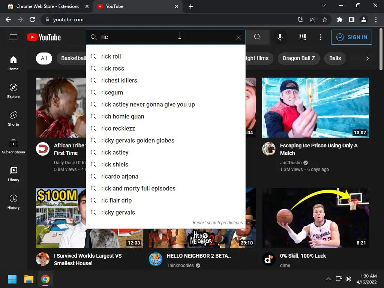
Task: Toggle Chrome side panel
Action: pos(351,19)
